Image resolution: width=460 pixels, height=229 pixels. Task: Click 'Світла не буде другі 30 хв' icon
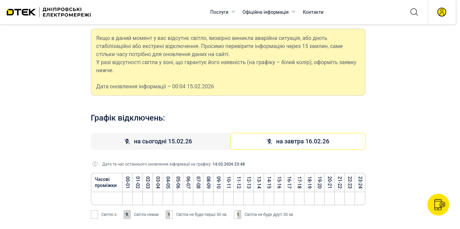pos(237,215)
